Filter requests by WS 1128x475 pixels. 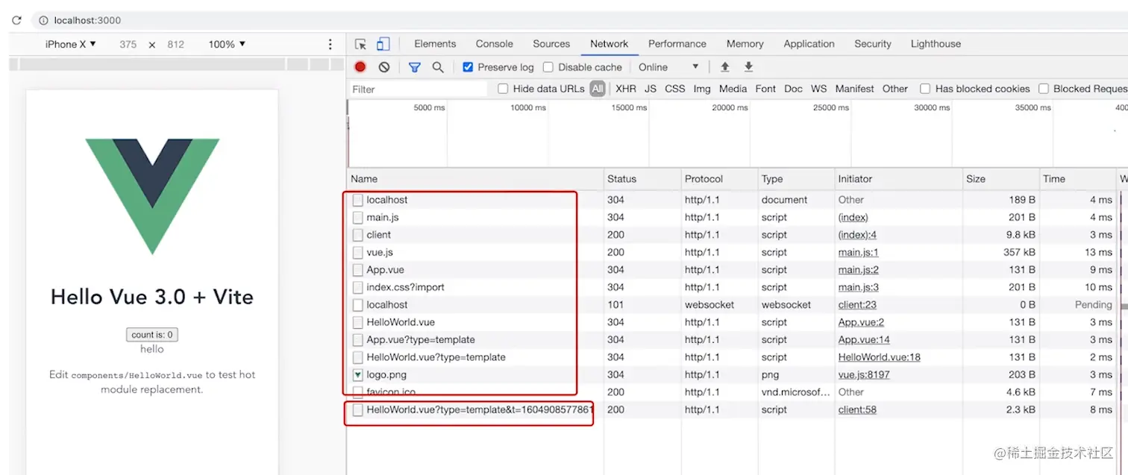(x=819, y=89)
